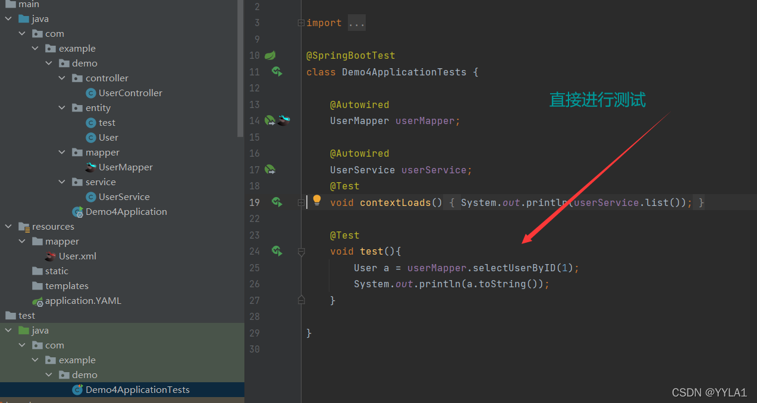The image size is (757, 403).
Task: Click the resources folder icon
Action: click(x=24, y=227)
